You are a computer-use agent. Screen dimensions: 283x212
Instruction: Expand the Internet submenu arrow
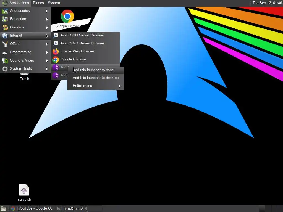(47, 36)
